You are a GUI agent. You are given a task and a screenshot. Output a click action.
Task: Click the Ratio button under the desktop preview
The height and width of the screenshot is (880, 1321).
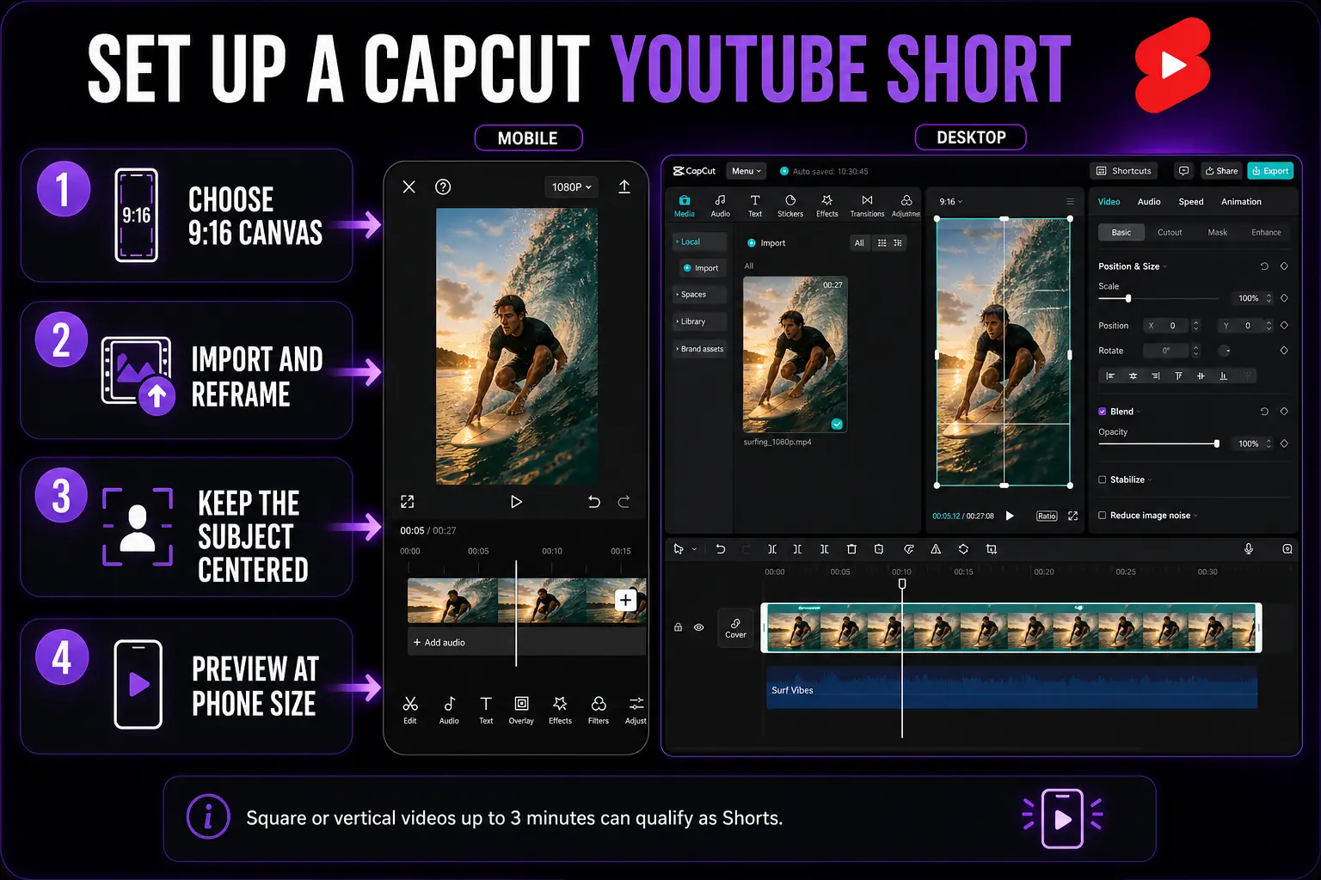(x=1047, y=516)
